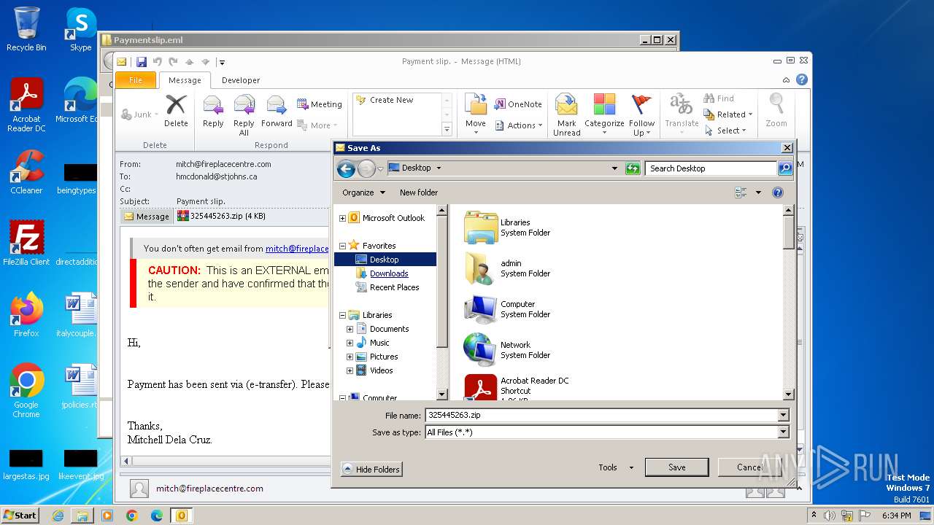934x525 pixels.
Task: Open the Actions dropdown in ribbon
Action: pos(519,125)
